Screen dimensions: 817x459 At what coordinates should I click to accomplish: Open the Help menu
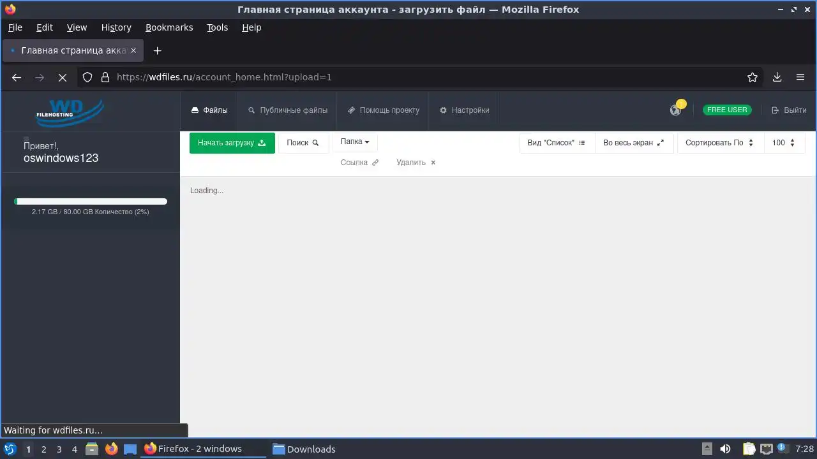coord(251,27)
